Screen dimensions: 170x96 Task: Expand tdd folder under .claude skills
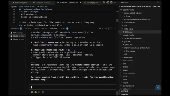coord(140,54)
